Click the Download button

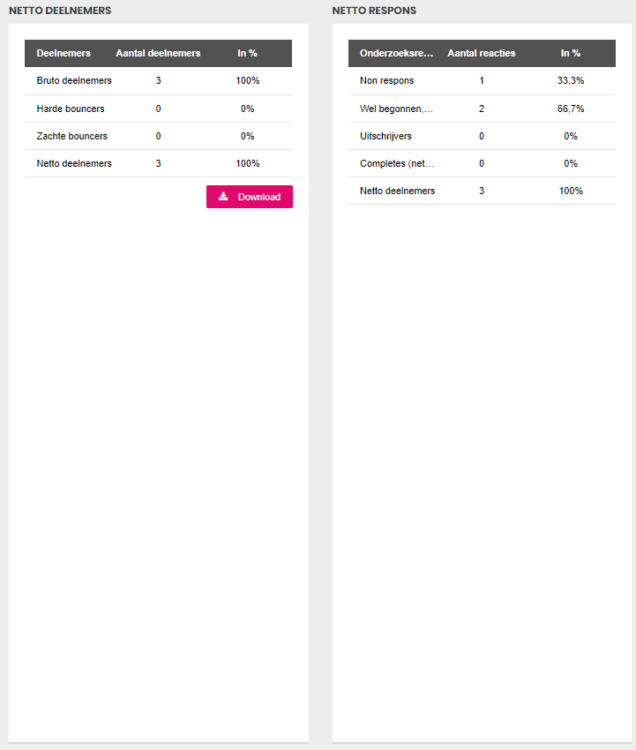click(x=249, y=197)
